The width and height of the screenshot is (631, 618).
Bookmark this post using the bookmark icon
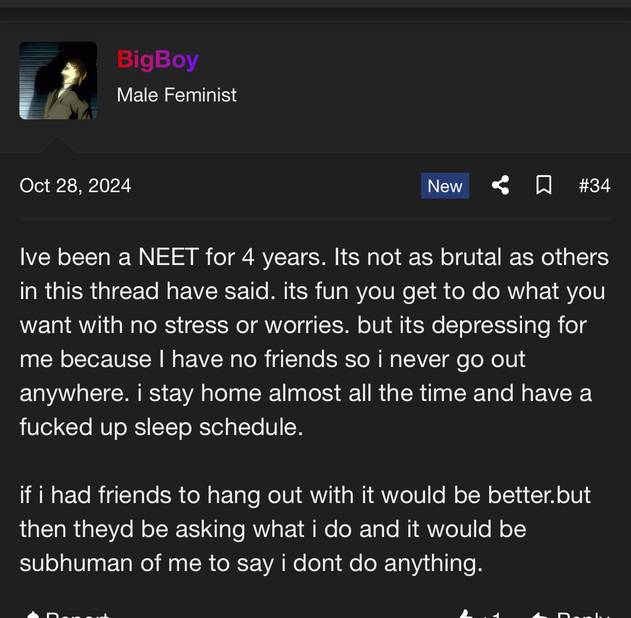coord(544,186)
